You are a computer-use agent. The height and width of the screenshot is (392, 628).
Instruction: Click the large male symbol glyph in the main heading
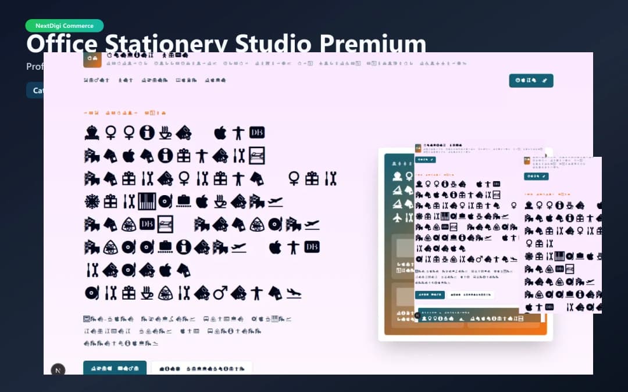(x=220, y=293)
